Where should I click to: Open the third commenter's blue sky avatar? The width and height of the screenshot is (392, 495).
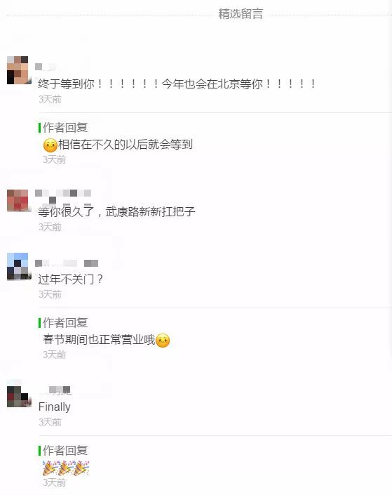[19, 266]
